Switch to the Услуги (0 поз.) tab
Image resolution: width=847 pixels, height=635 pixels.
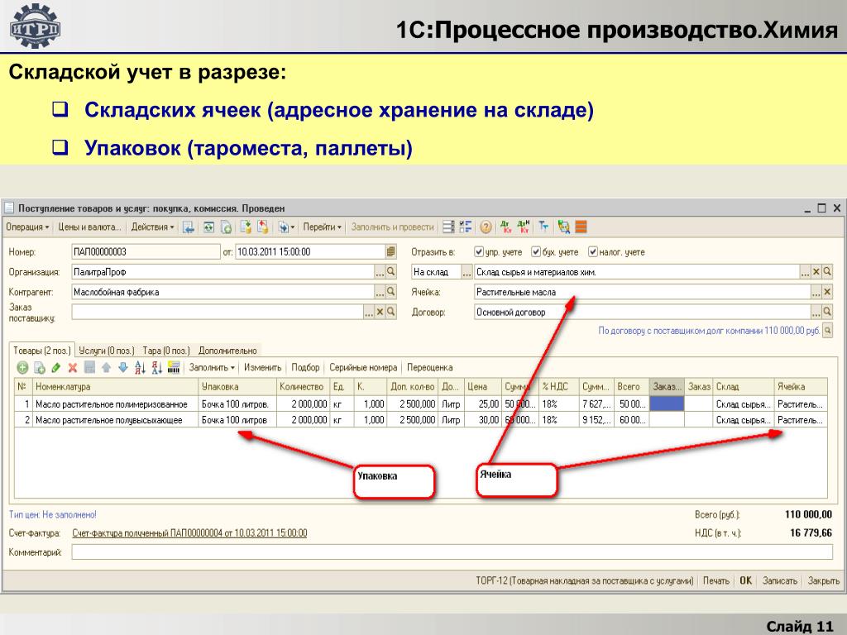click(107, 351)
